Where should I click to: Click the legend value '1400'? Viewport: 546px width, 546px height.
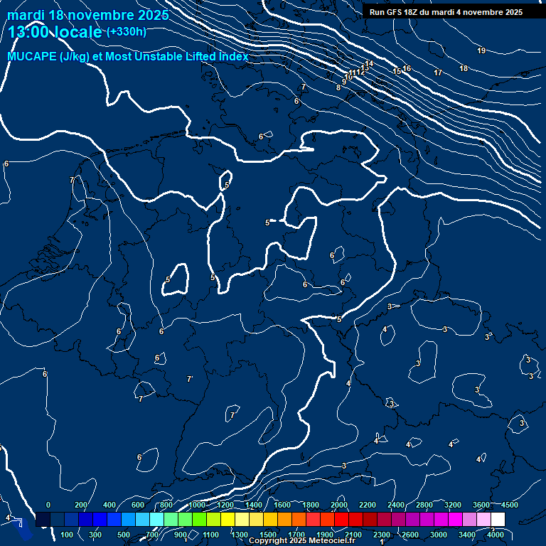click(254, 505)
